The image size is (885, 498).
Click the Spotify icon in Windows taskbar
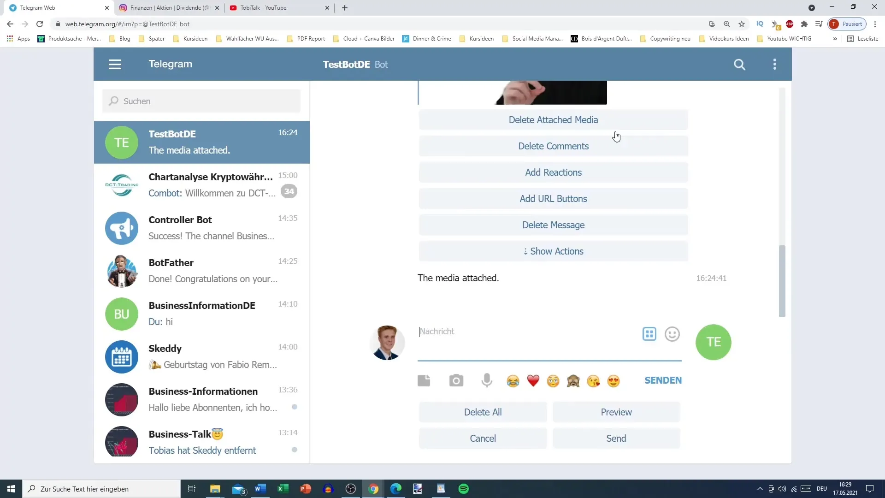point(463,488)
